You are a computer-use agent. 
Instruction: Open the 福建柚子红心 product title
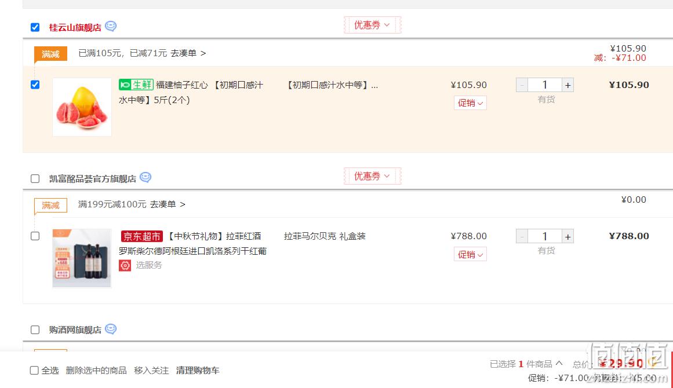click(x=191, y=92)
